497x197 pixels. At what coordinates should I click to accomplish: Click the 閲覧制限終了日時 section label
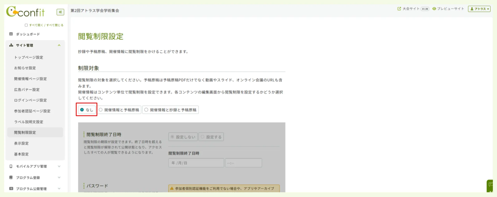[104, 135]
